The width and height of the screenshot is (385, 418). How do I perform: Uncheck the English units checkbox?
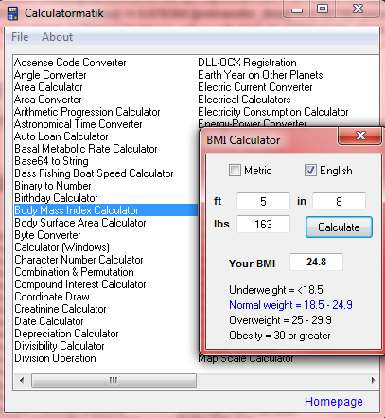310,171
